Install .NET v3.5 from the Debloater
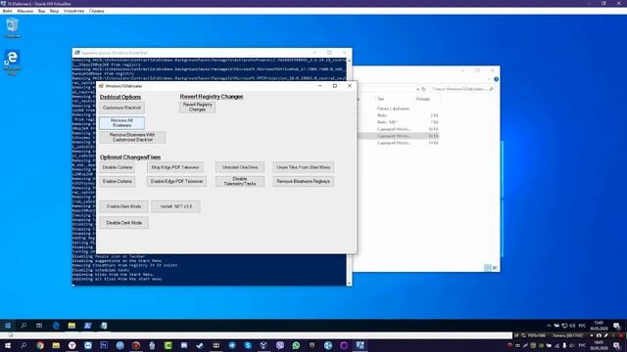 pyautogui.click(x=176, y=206)
